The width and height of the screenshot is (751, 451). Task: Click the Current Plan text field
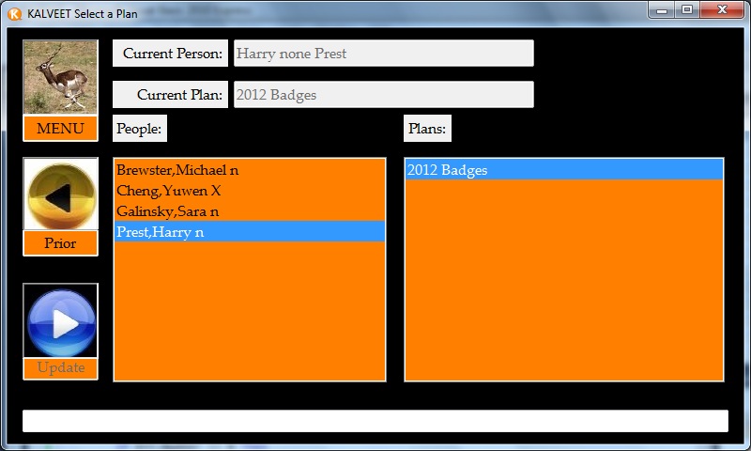383,95
